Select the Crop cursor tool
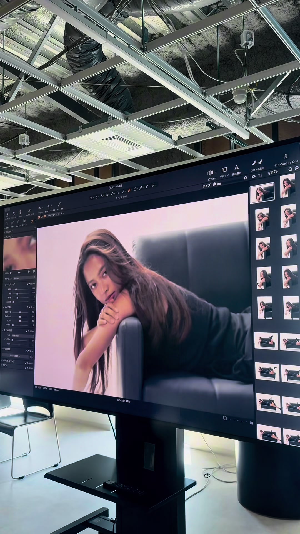 [107, 195]
